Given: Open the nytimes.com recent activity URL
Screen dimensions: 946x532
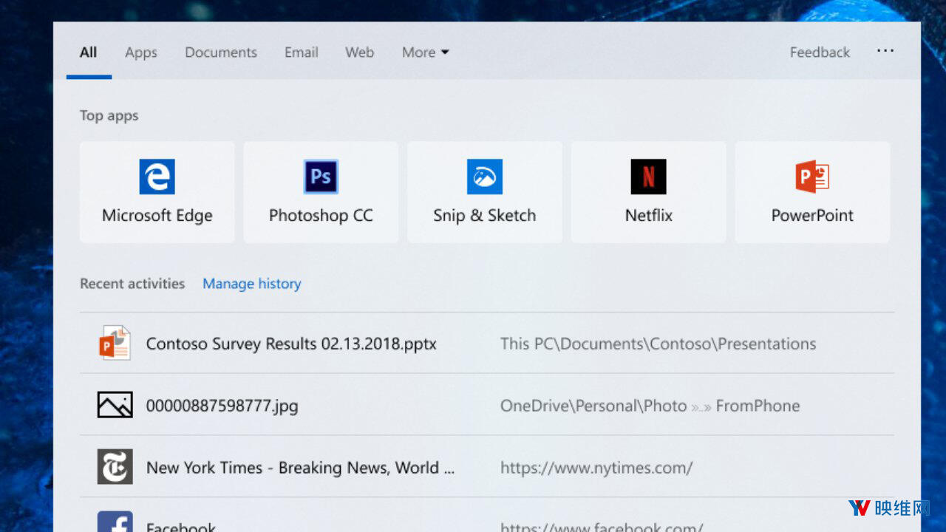Looking at the screenshot, I should [x=596, y=468].
